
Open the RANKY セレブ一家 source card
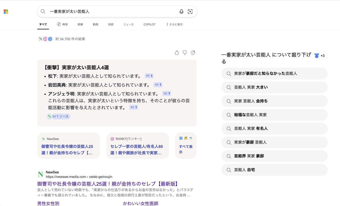(137, 146)
